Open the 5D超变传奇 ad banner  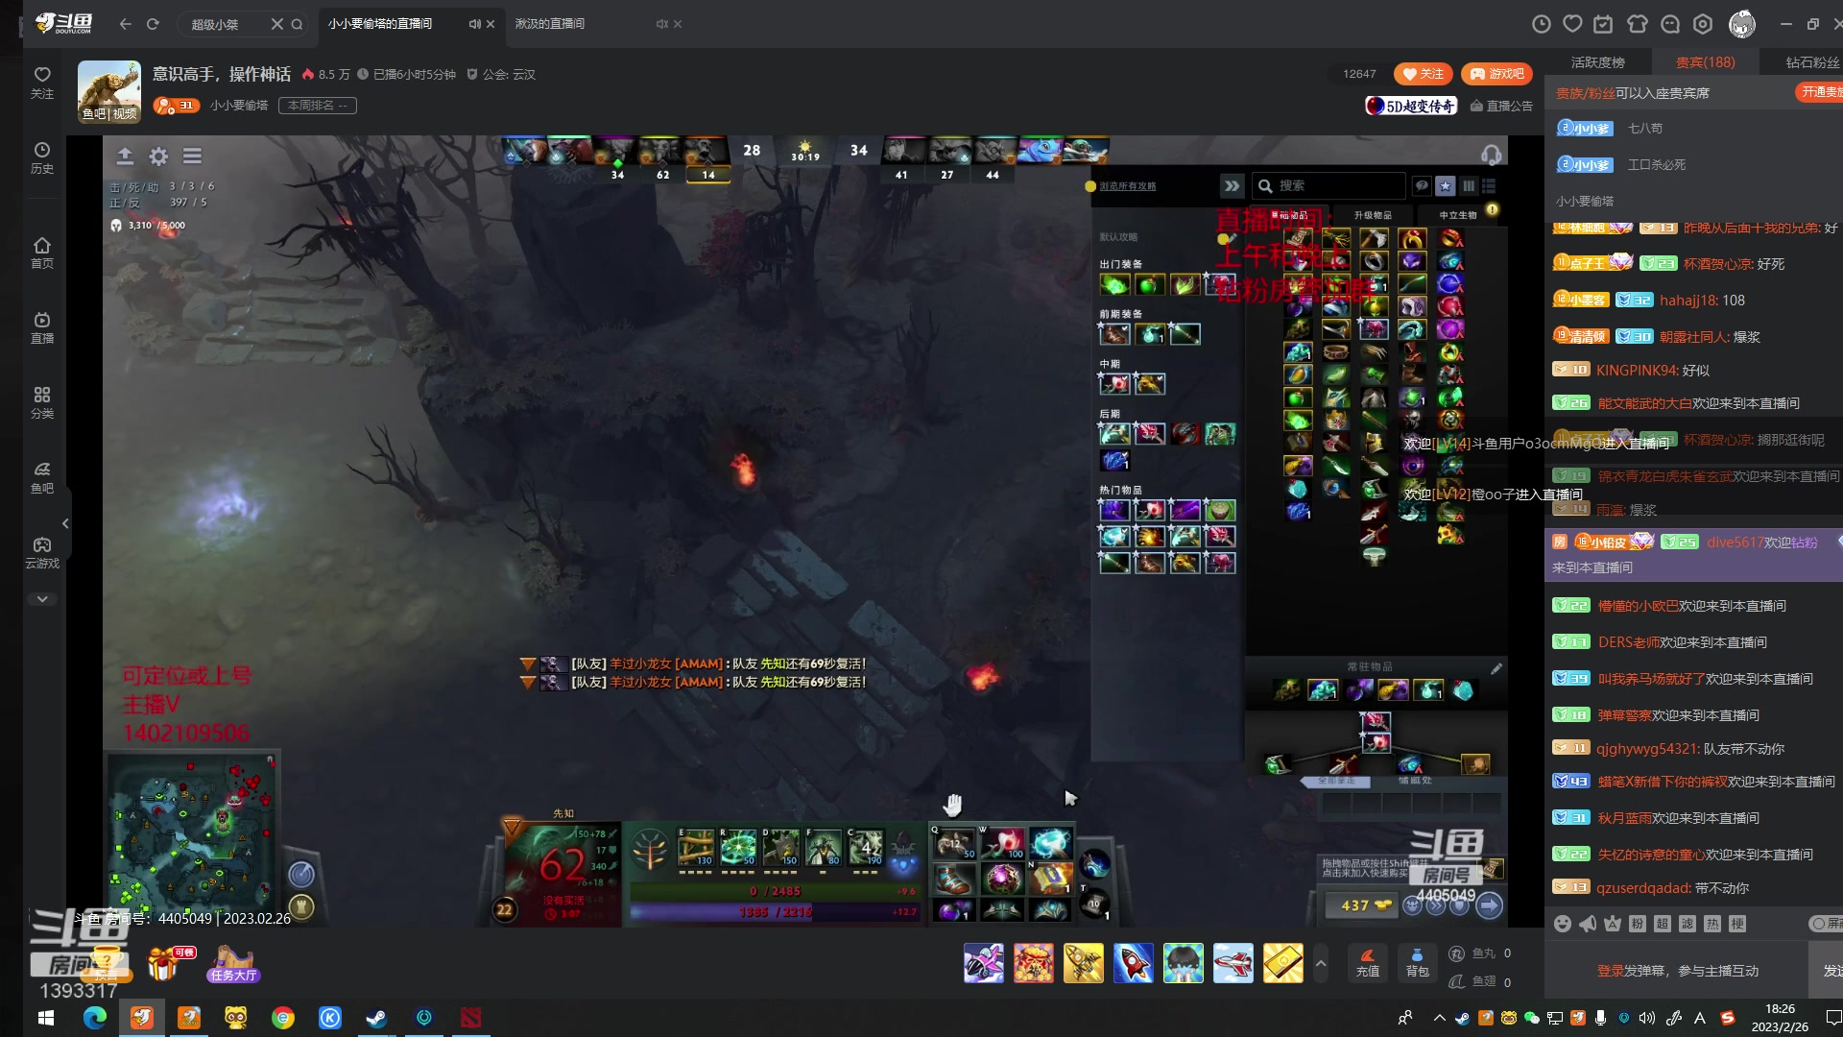(x=1411, y=106)
